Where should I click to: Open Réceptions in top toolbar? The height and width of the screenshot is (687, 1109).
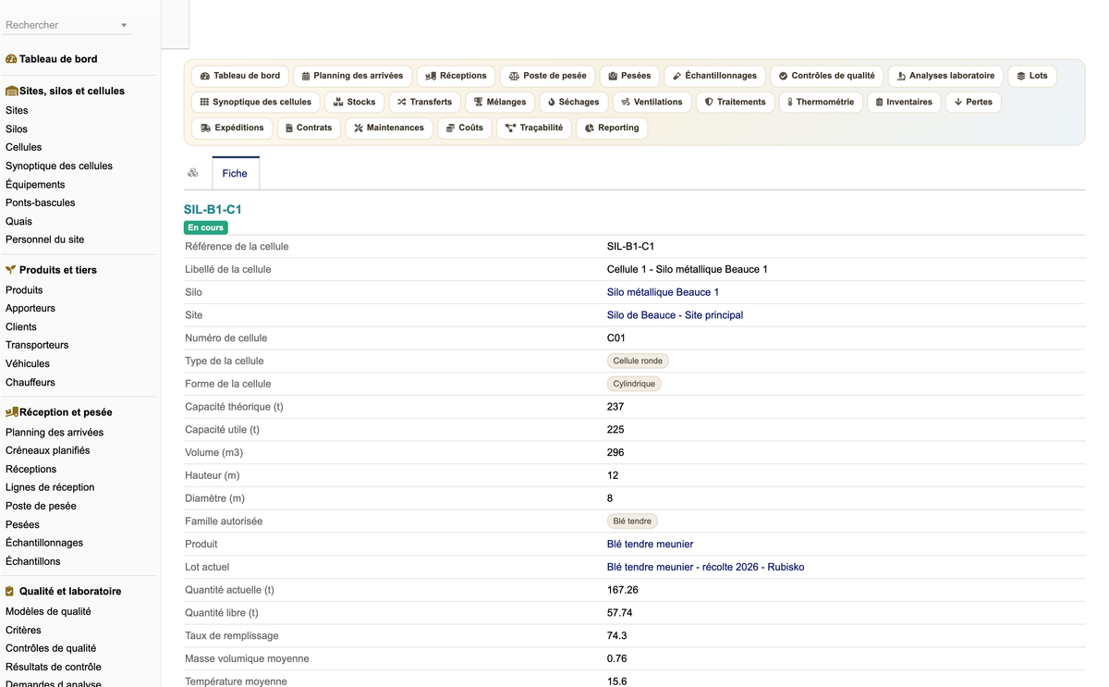click(x=456, y=76)
